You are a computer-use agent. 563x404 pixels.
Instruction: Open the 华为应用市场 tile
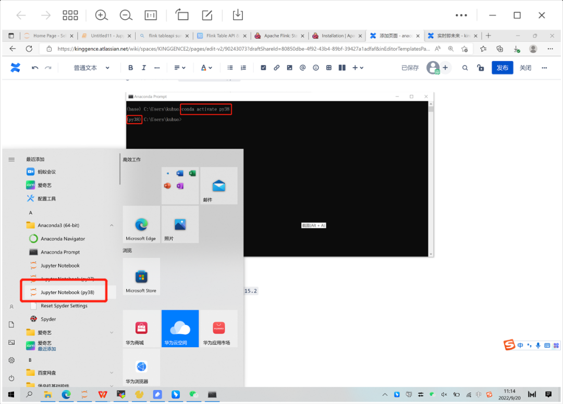(218, 328)
